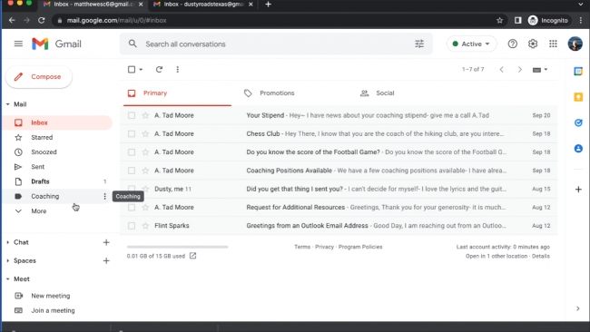Click Join a meeting
The width and height of the screenshot is (590, 332).
click(x=53, y=310)
